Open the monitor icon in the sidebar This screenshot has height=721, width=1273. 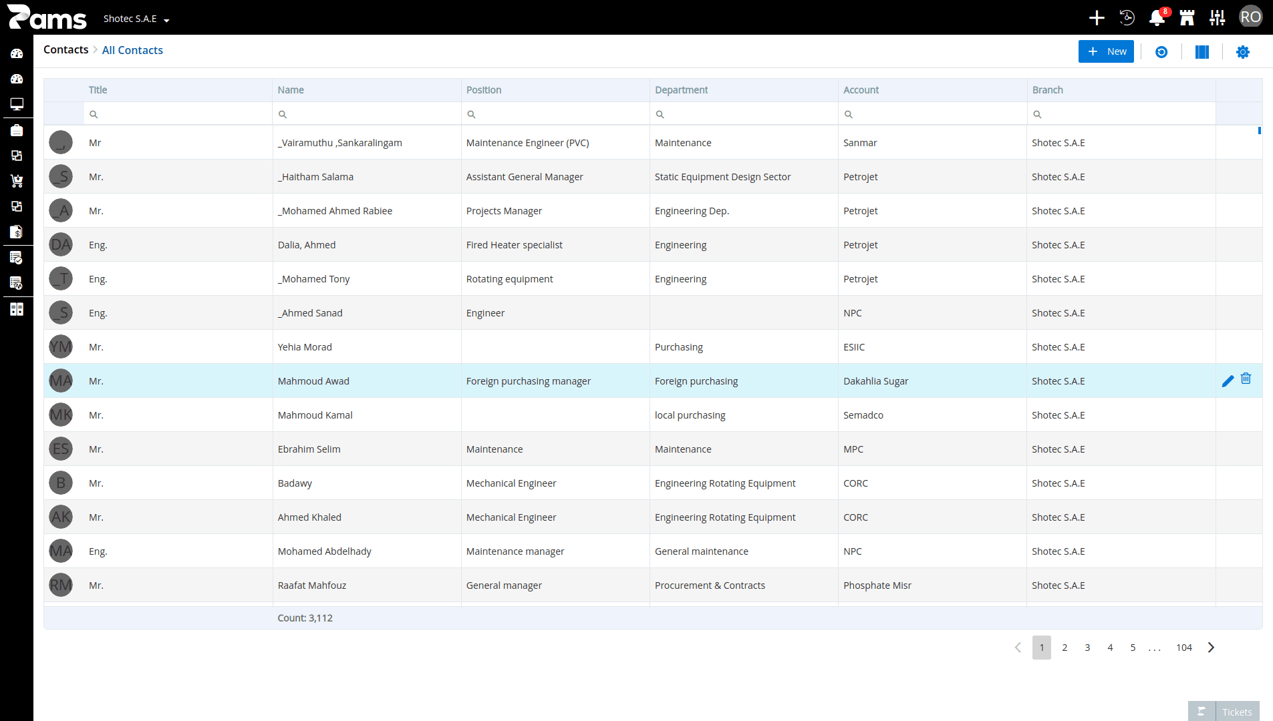(x=17, y=104)
